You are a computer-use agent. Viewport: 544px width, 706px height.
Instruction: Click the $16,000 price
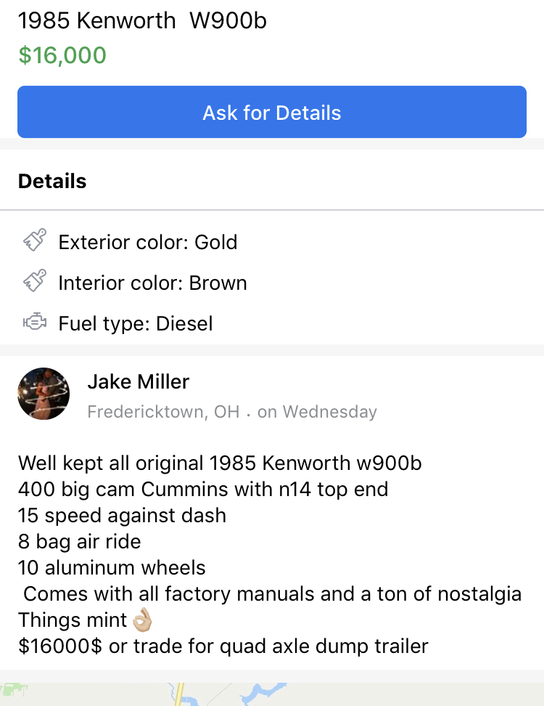click(62, 55)
